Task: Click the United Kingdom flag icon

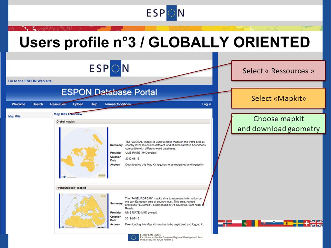Action: point(316,223)
